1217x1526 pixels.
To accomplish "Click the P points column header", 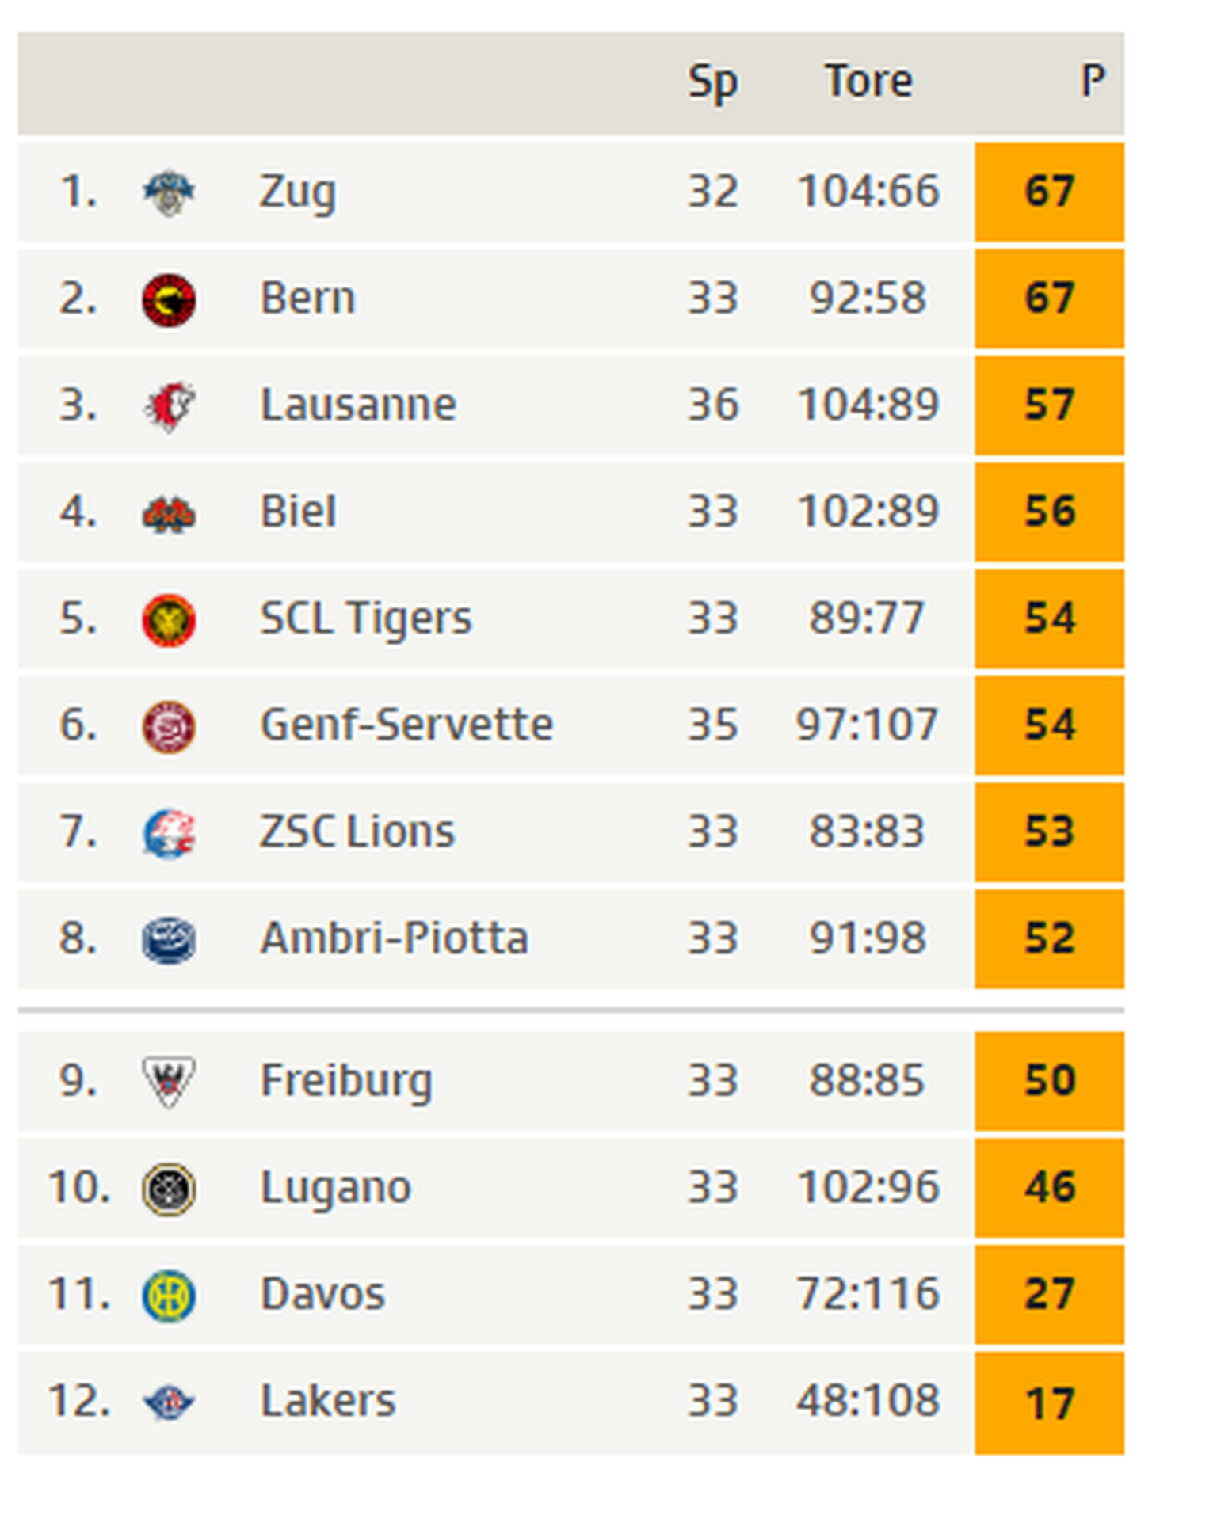I will click(x=1093, y=82).
